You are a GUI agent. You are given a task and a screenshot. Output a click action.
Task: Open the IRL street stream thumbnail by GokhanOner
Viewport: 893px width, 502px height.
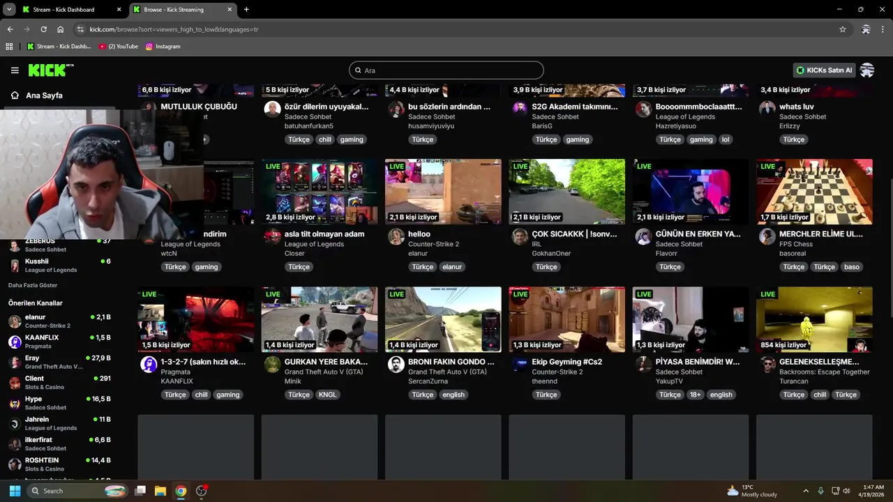[x=566, y=192]
